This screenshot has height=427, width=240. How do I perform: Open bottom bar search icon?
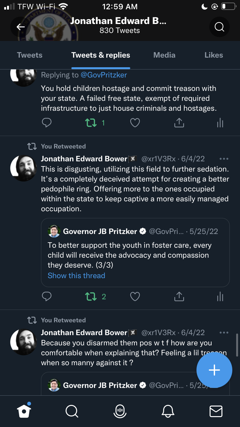(x=72, y=411)
